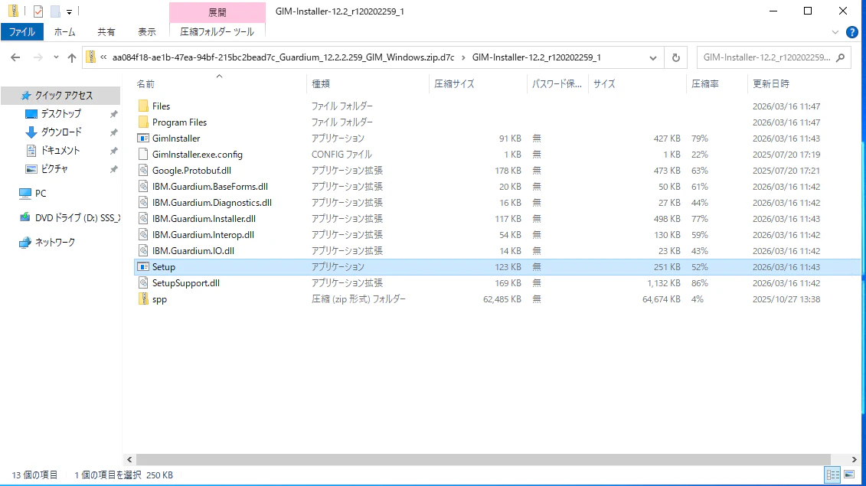Image resolution: width=866 pixels, height=486 pixels.
Task: Click the IBM.Guardium.Interop.dll icon
Action: (x=143, y=234)
